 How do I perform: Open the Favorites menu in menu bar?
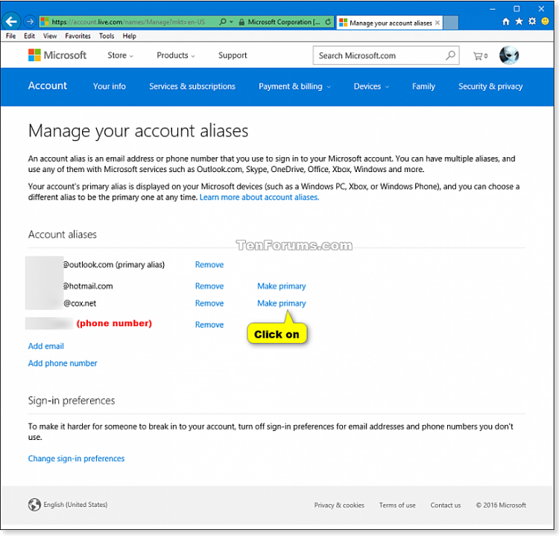78,36
